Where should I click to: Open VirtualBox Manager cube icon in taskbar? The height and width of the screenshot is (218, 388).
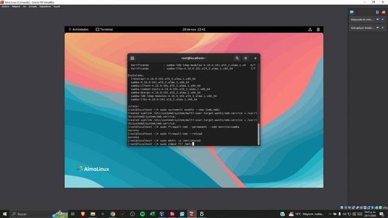pos(162,214)
